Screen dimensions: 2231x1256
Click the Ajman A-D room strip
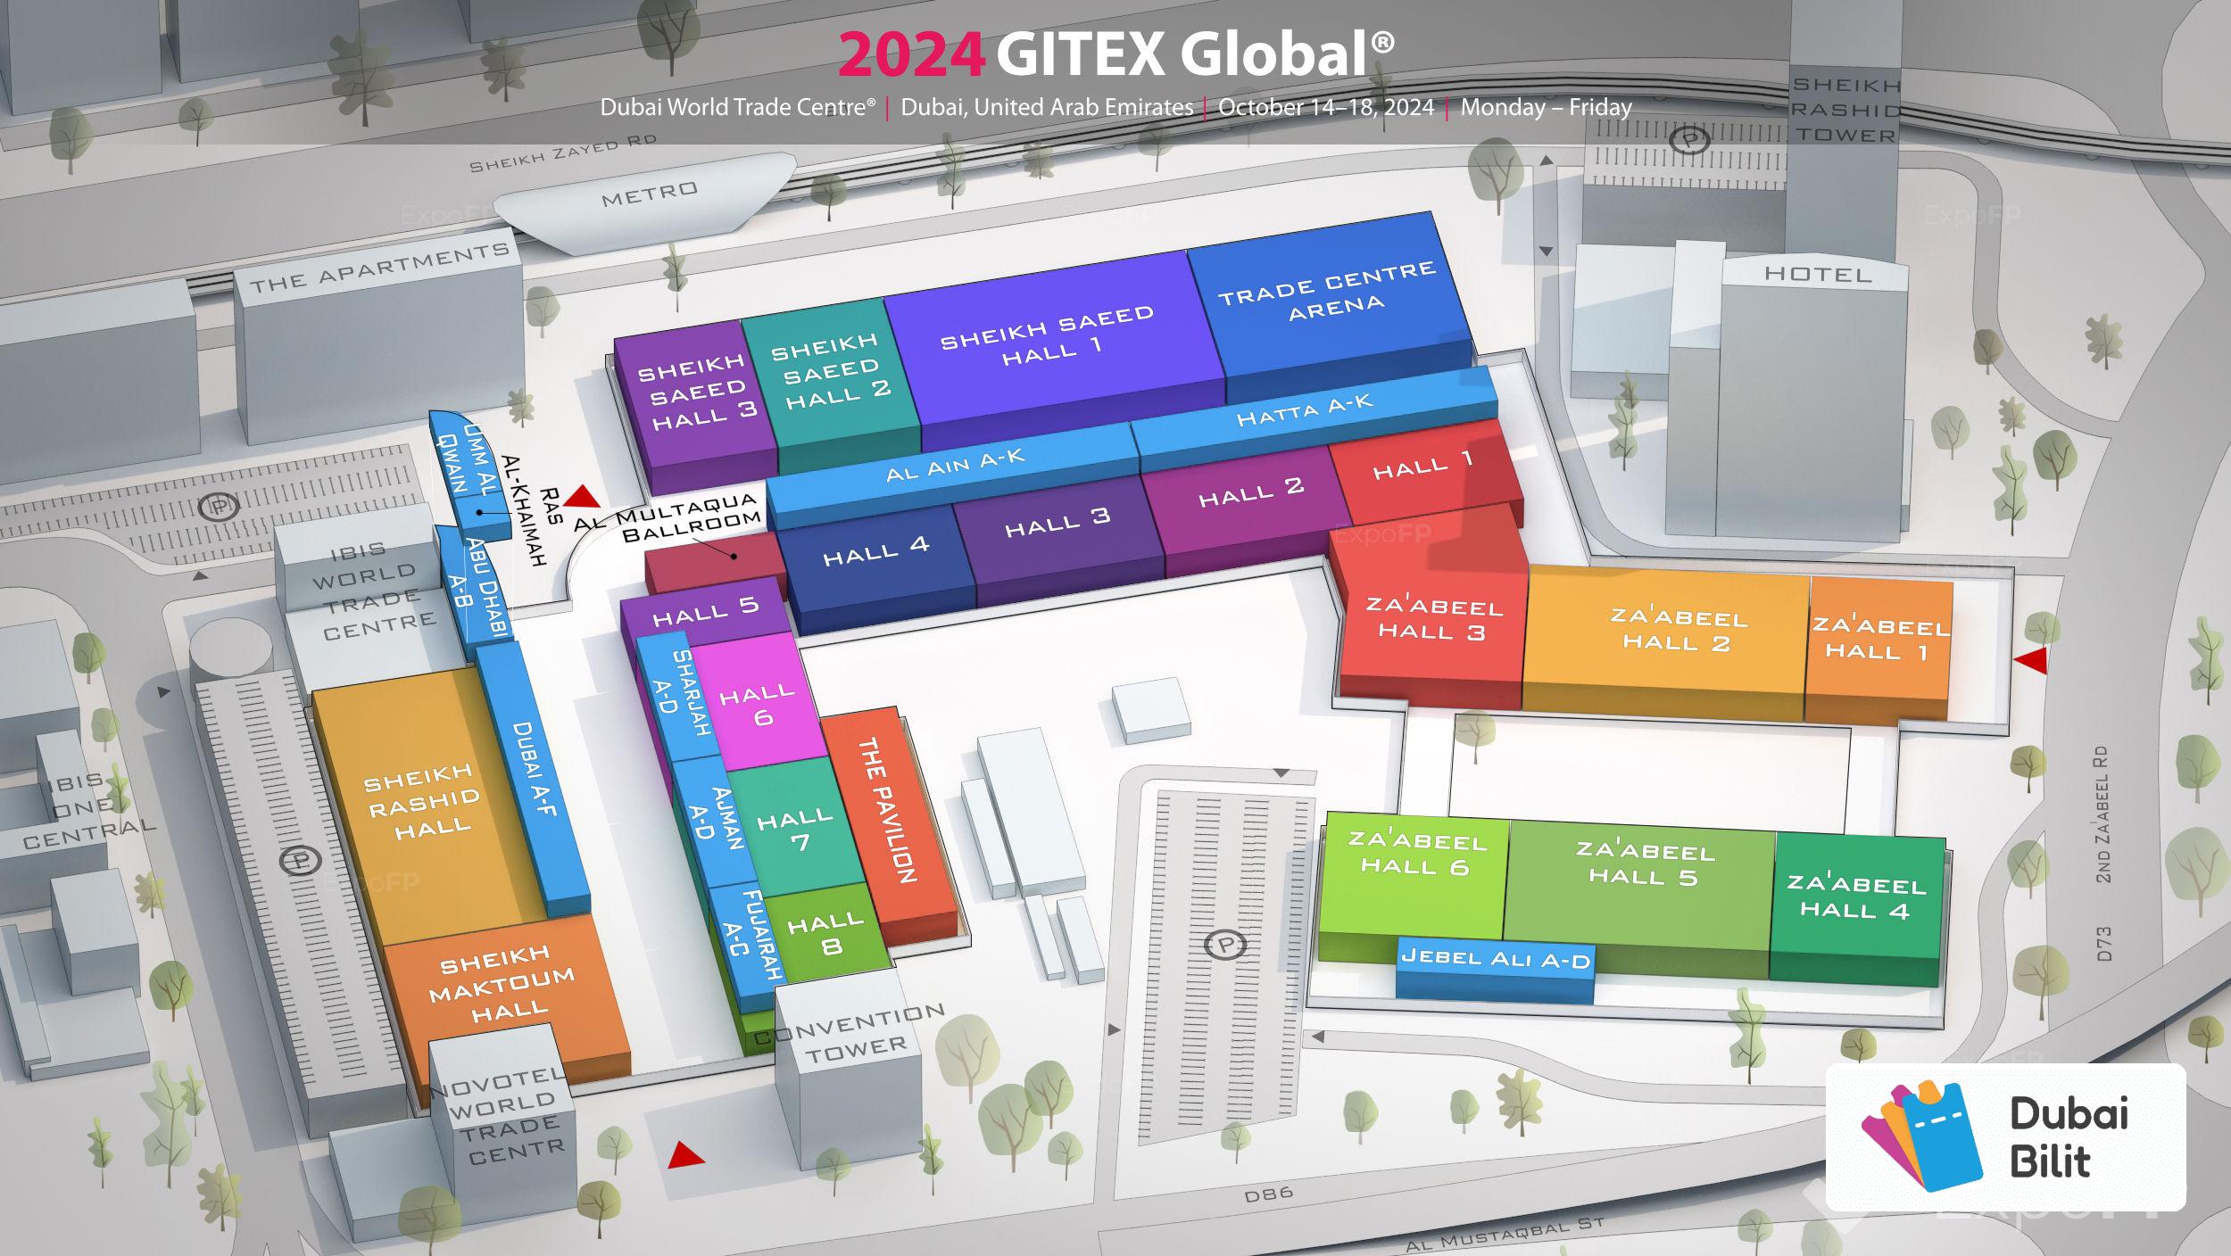[x=714, y=821]
